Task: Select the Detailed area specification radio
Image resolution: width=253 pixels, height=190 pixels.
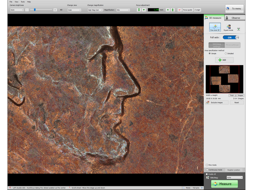Action: tap(226, 53)
